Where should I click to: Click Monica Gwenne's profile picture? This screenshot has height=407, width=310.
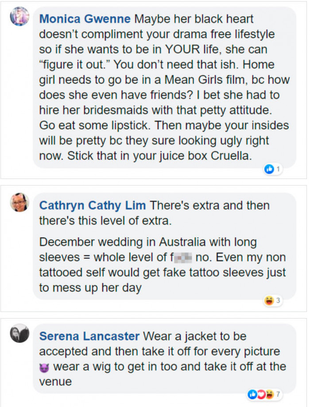19,17
